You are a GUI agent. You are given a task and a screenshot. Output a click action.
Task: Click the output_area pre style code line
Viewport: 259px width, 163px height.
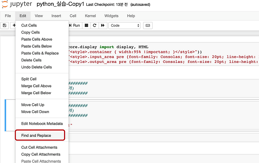164,62
